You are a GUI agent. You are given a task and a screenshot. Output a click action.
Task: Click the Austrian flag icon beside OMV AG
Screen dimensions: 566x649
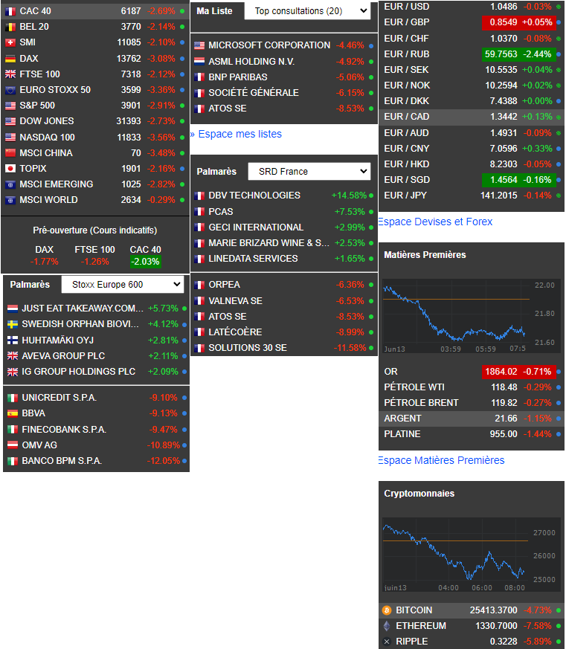pos(13,445)
